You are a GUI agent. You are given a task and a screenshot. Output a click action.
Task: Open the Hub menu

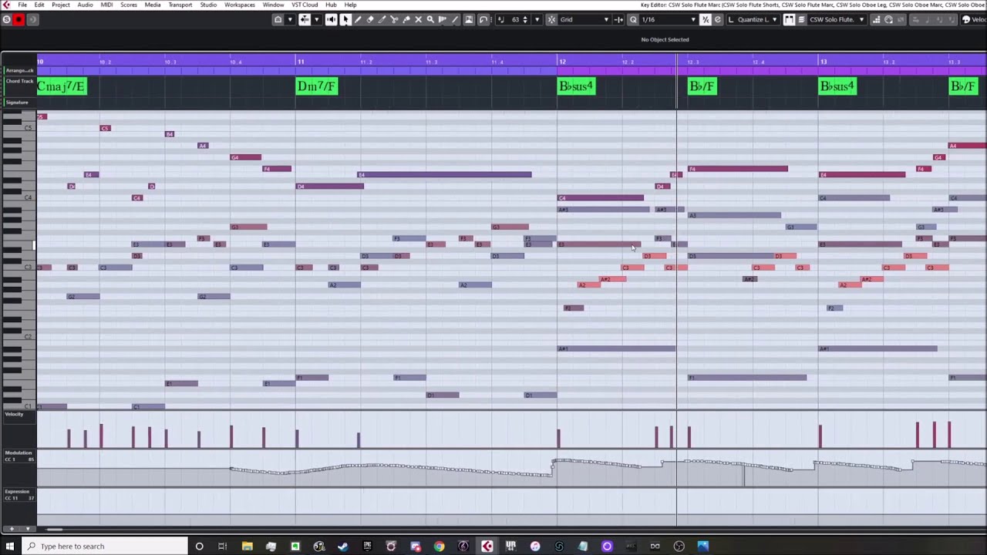[x=331, y=5]
